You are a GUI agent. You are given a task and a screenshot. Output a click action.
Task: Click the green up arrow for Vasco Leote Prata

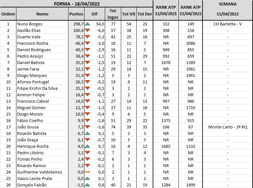pyautogui.click(x=87, y=178)
